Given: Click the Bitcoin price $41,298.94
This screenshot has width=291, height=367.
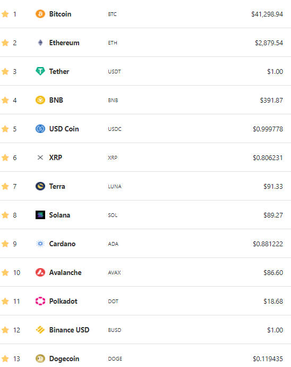Looking at the screenshot, I should coord(267,14).
